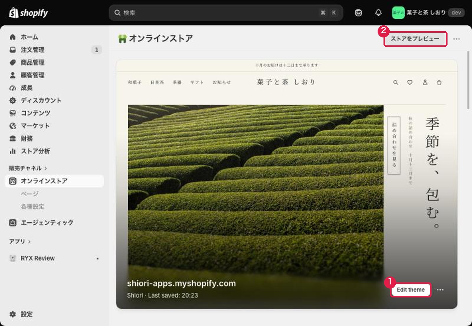Click the Shopify logo
Viewport: 472px width, 326px height.
(28, 13)
